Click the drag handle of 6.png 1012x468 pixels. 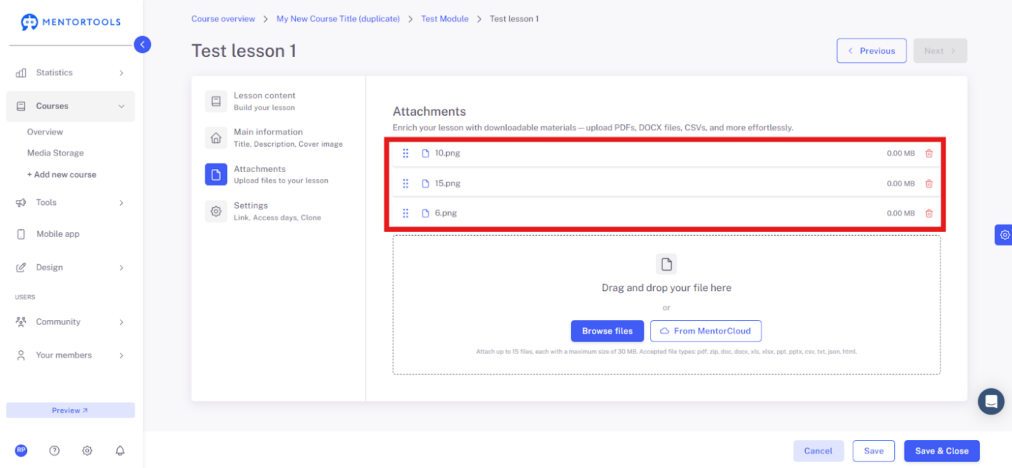pos(405,213)
